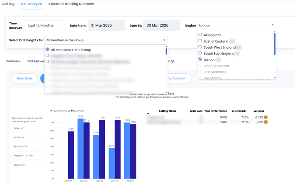The width and height of the screenshot is (295, 182).
Task: Click the Date To field 30 Mar 2026
Action: pyautogui.click(x=162, y=25)
